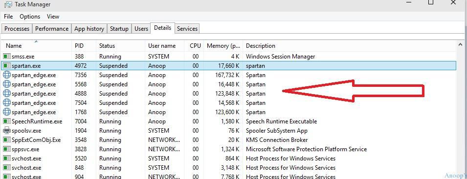Switch to the Processes tab
The width and height of the screenshot is (467, 179).
tap(17, 29)
